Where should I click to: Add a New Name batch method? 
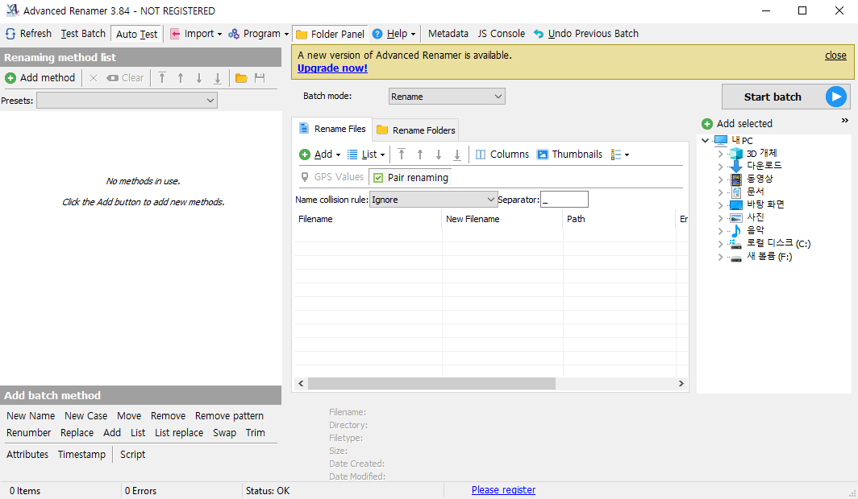point(31,416)
